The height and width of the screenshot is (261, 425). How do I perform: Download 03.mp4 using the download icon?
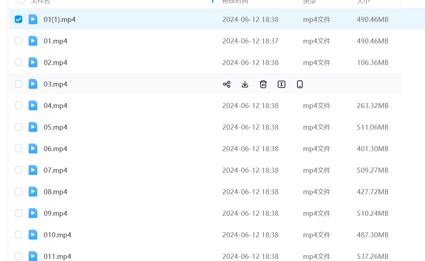[245, 84]
